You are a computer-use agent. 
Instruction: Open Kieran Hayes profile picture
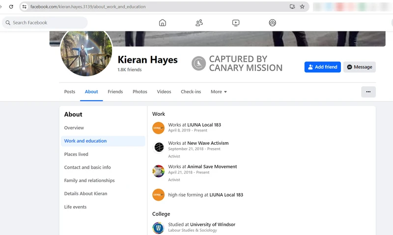[x=86, y=52]
